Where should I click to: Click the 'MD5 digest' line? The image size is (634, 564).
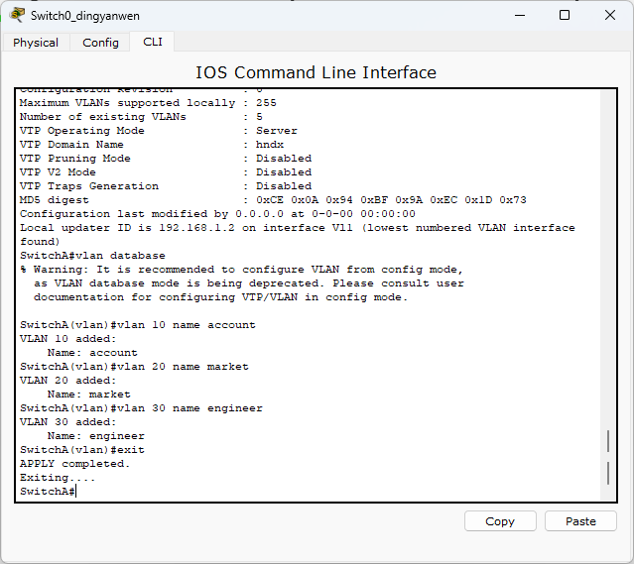(273, 199)
